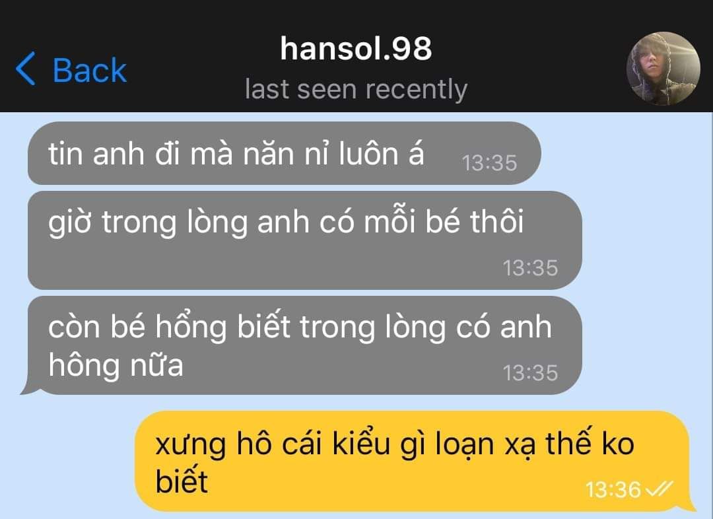Screen dimensions: 713x519
Task: Click the words 'hông nữa' in the gray message
Action: [116, 365]
